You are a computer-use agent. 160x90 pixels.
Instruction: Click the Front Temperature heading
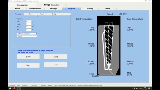coord(84,19)
